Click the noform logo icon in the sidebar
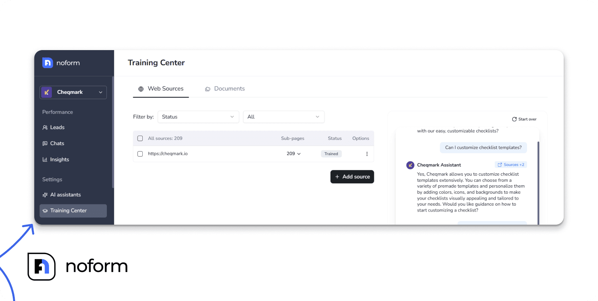Viewport: 598px width, 301px height. point(47,62)
